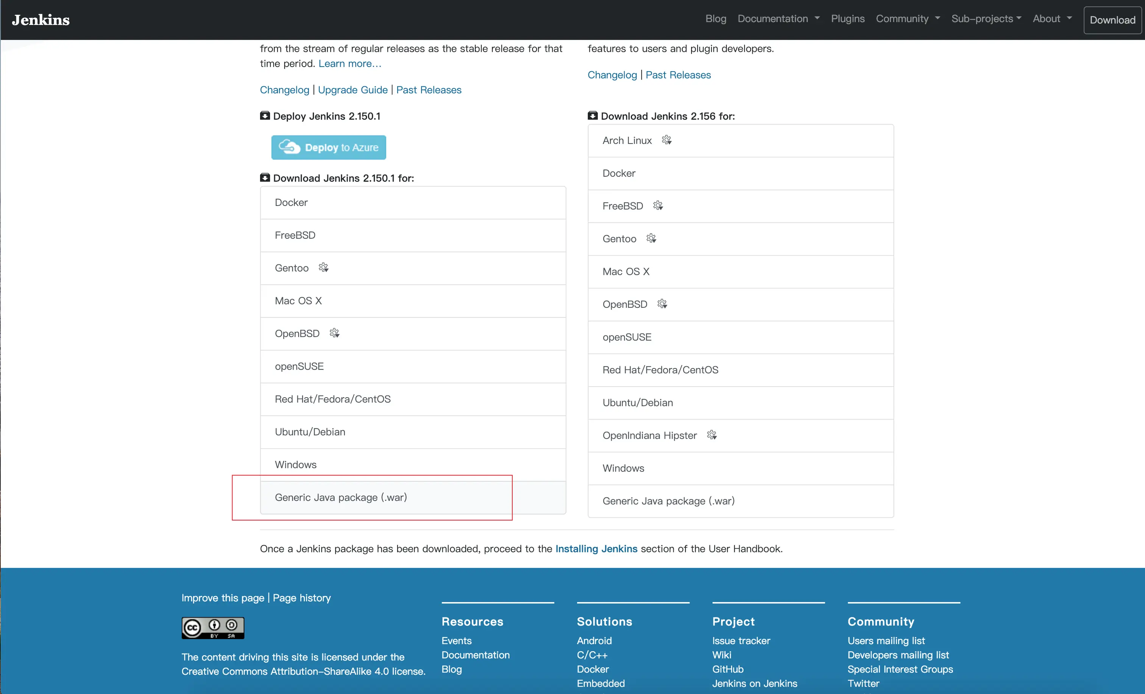
Task: Open the About dropdown menu
Action: click(1052, 19)
